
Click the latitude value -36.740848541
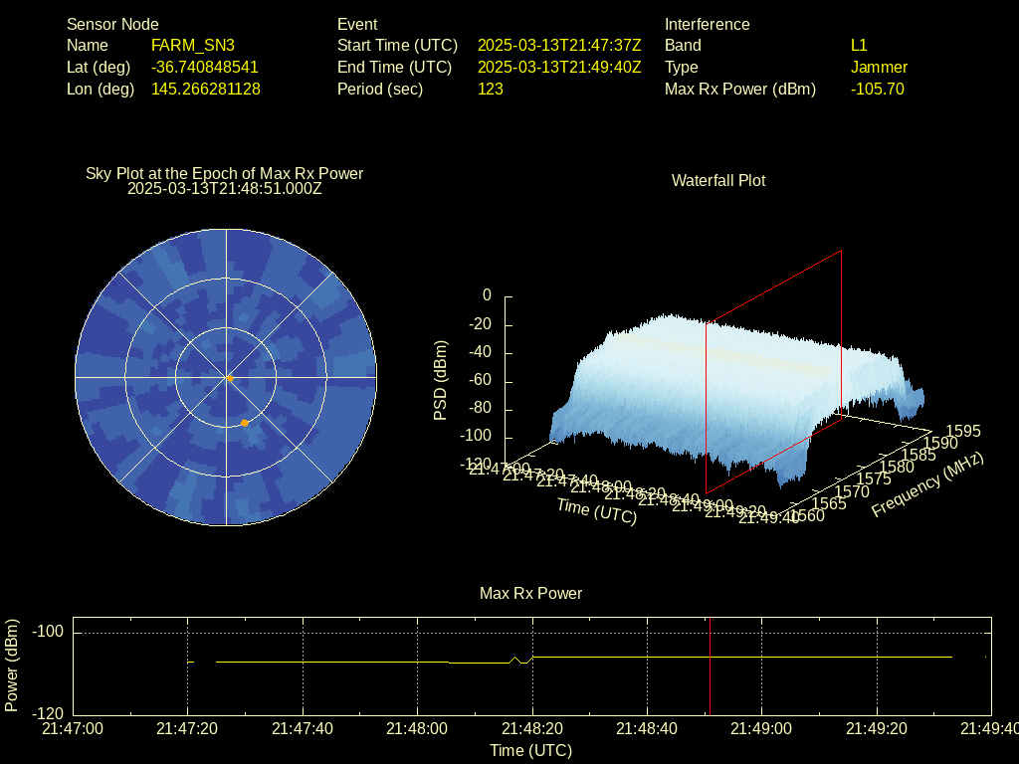pyautogui.click(x=204, y=67)
